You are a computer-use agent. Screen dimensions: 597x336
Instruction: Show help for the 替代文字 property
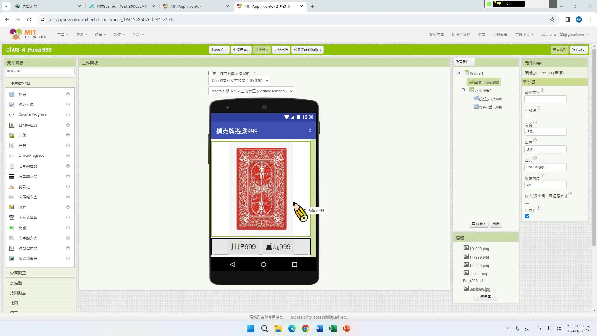pos(542,90)
